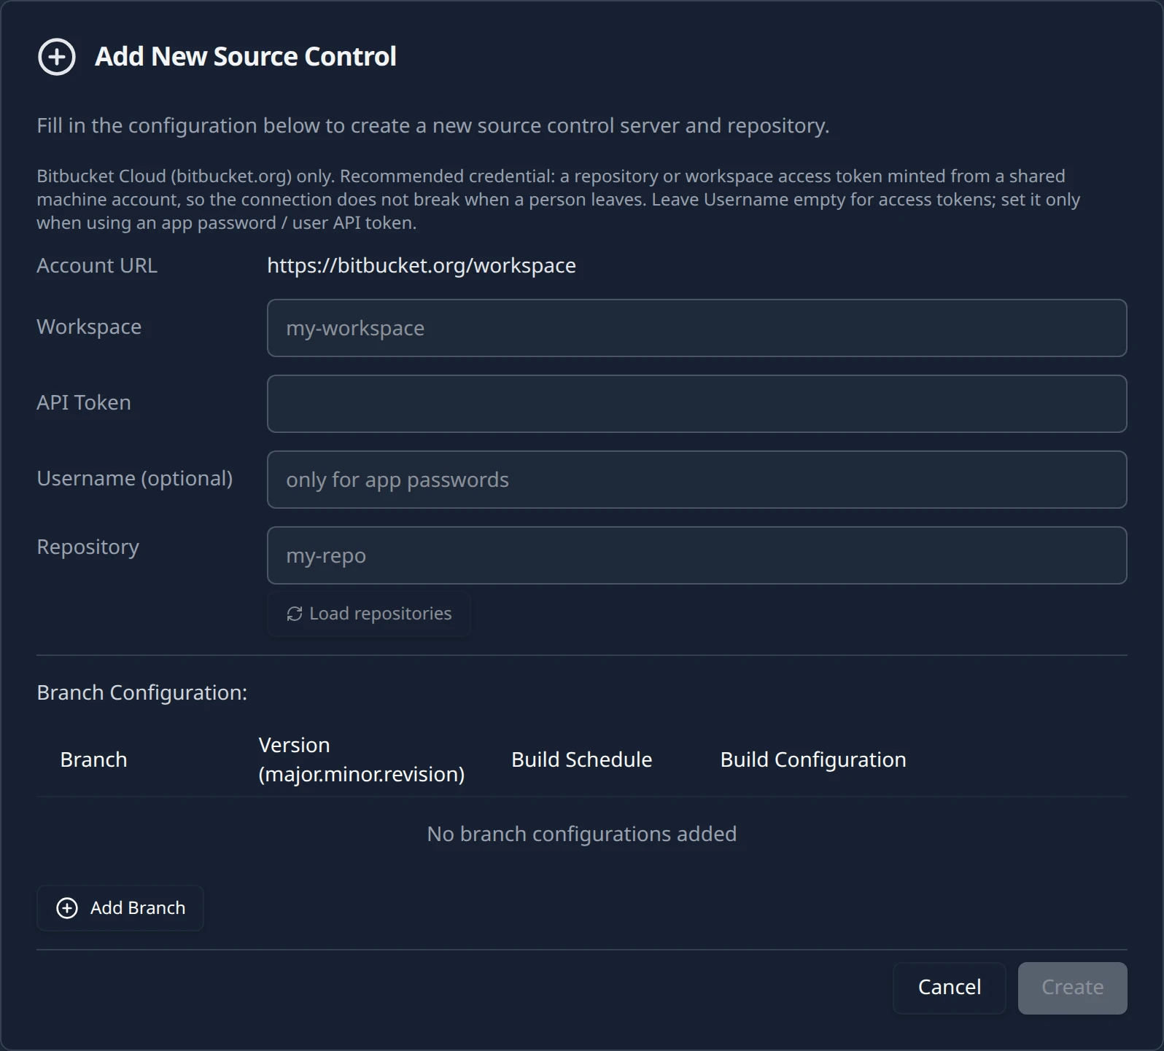Click the "Account URL" label
Viewport: 1164px width, 1051px height.
point(97,265)
